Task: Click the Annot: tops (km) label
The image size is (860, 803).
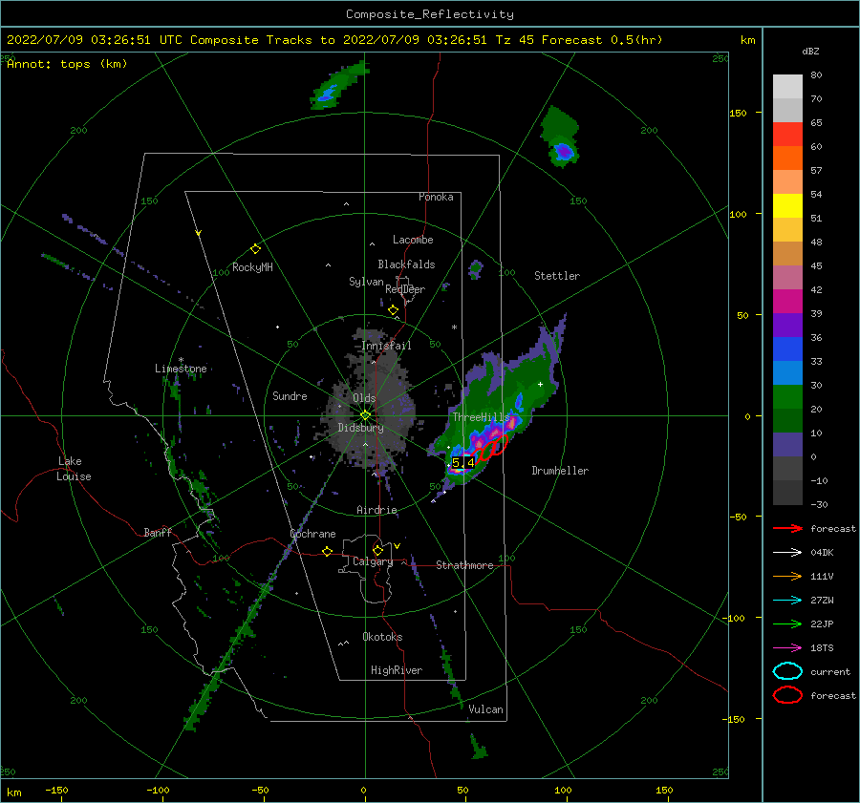Action: click(x=67, y=64)
